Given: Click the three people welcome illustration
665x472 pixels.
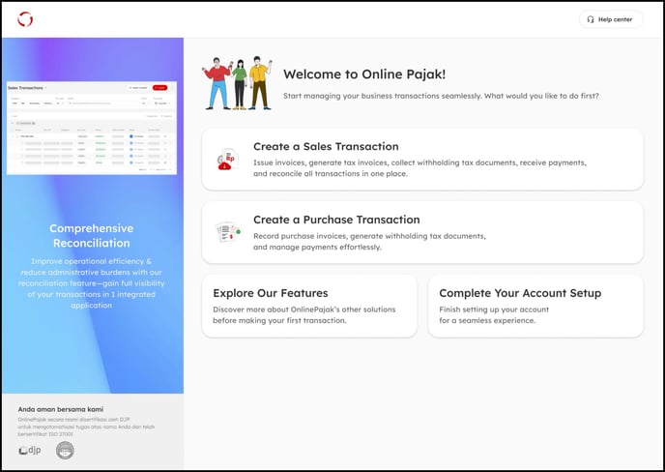Looking at the screenshot, I should click(x=239, y=83).
